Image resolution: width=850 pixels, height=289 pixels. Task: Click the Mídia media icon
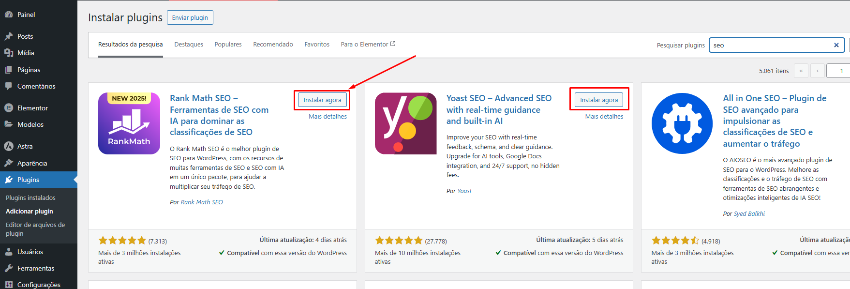(x=9, y=53)
